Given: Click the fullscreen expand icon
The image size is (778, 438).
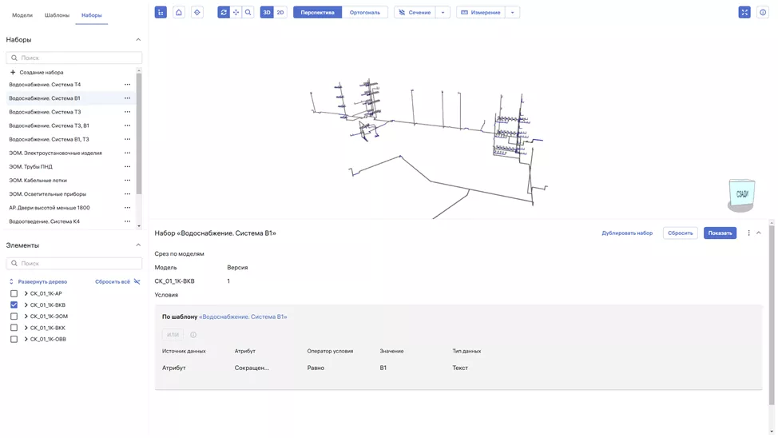Looking at the screenshot, I should click(744, 13).
